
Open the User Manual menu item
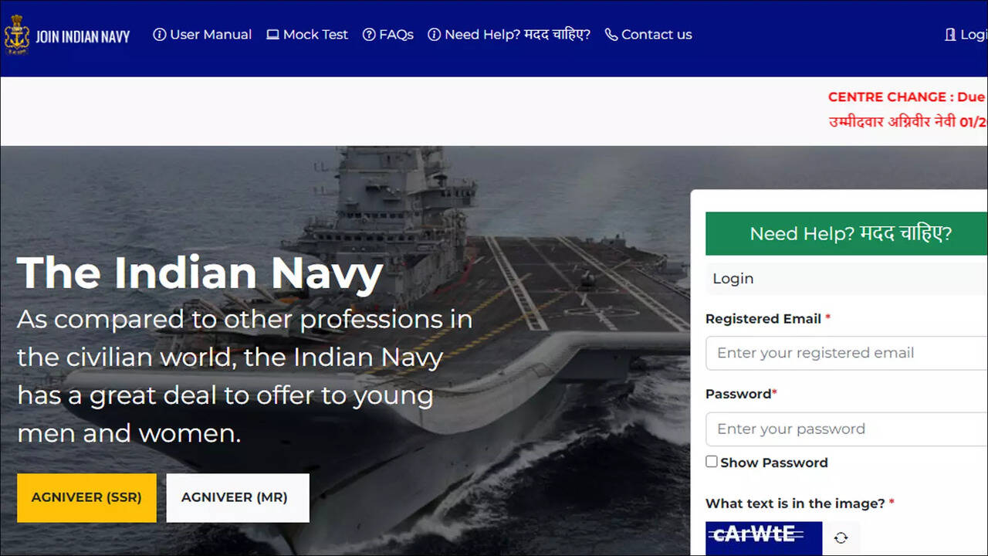point(211,35)
